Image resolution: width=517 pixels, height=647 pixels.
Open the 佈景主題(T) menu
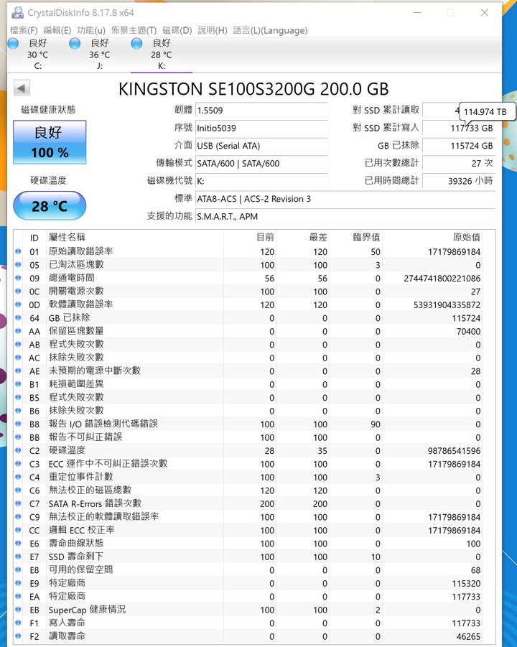coord(134,30)
